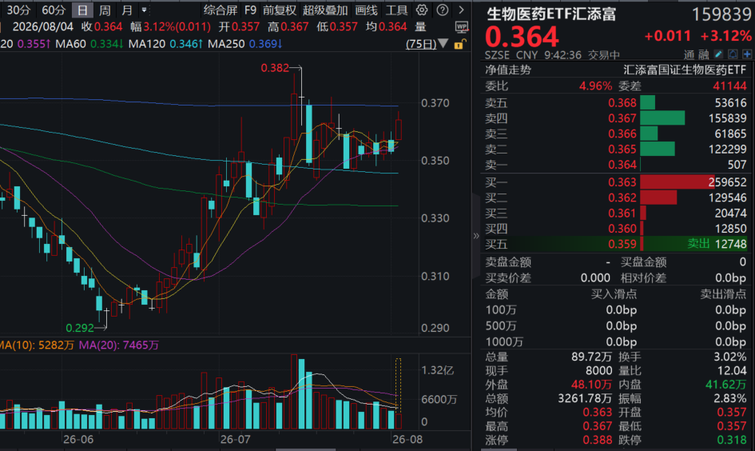Open 综合屏 view

coord(220,10)
